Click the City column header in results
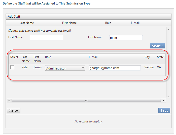The image size is (176, 135). 147,57
